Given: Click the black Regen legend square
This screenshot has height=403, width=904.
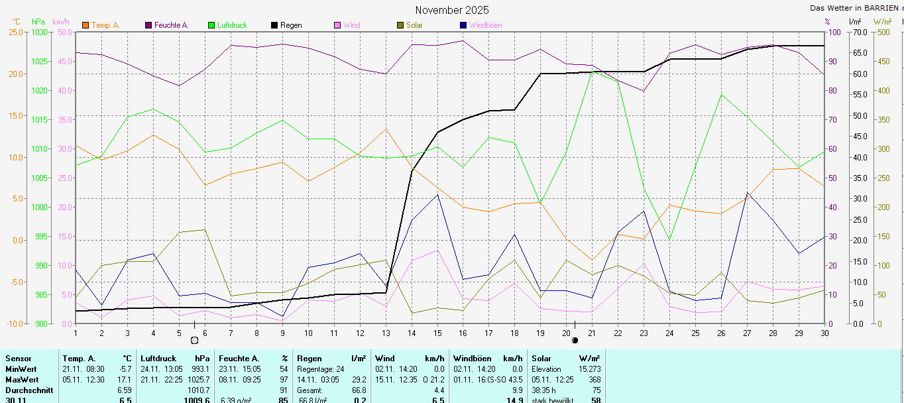Looking at the screenshot, I should pyautogui.click(x=274, y=25).
